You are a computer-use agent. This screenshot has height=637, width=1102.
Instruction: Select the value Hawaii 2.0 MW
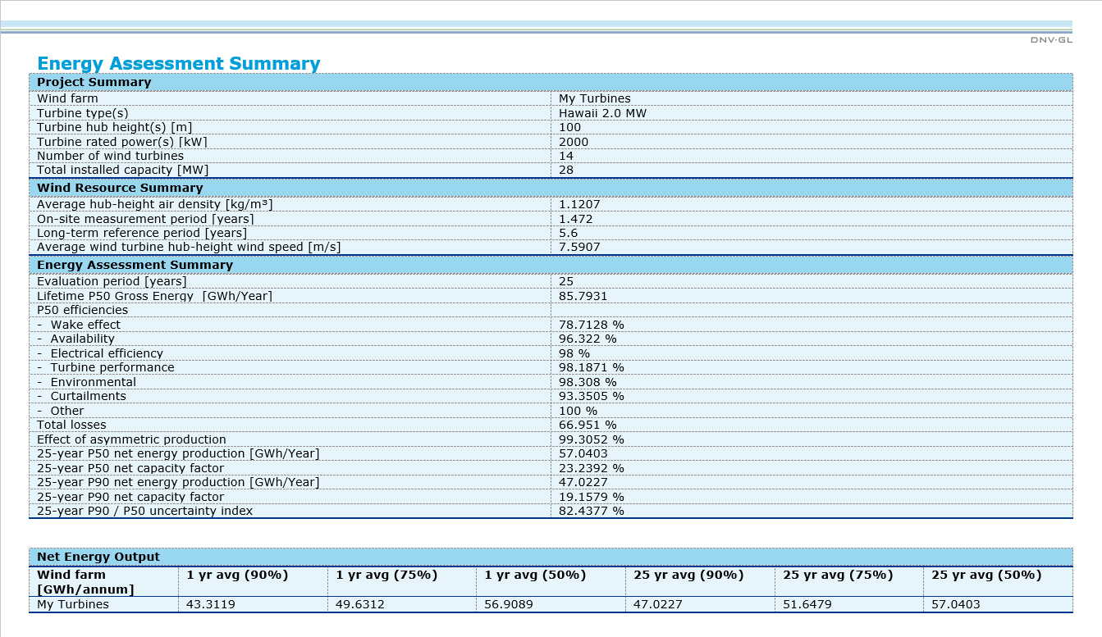602,113
